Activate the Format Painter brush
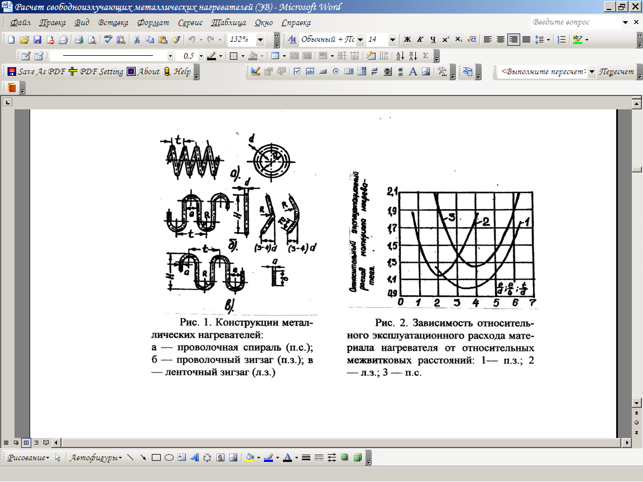 (x=176, y=40)
